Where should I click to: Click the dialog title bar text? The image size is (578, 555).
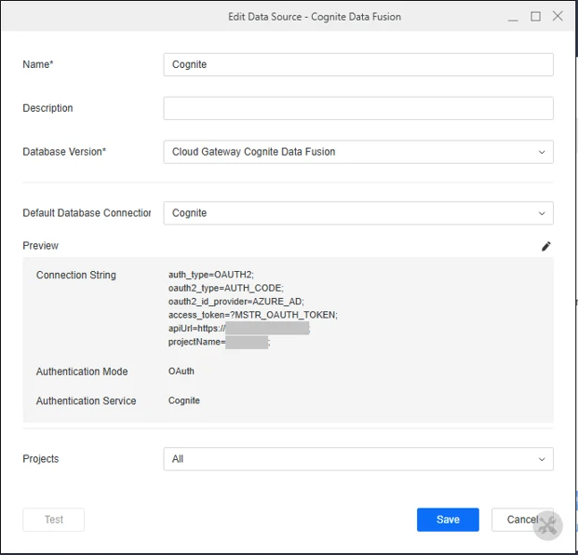[x=315, y=17]
